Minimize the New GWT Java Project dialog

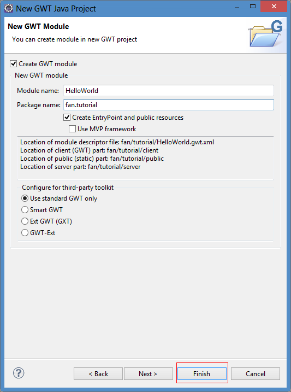coord(237,7)
